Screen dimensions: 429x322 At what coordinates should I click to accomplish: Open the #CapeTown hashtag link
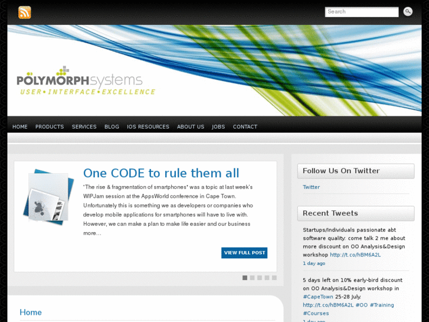[318, 297]
